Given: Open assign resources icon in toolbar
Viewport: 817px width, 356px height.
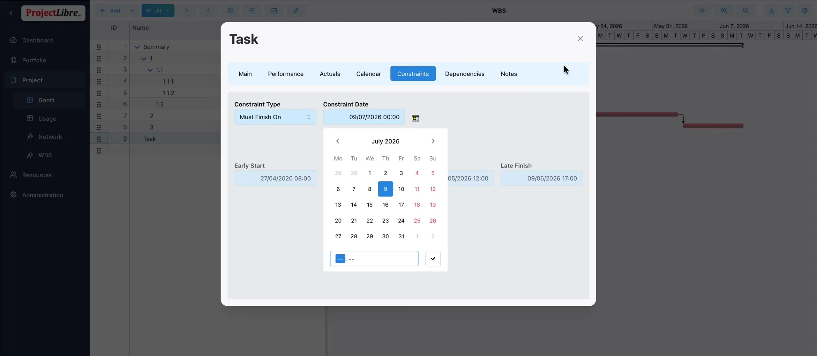Looking at the screenshot, I should click(x=230, y=11).
